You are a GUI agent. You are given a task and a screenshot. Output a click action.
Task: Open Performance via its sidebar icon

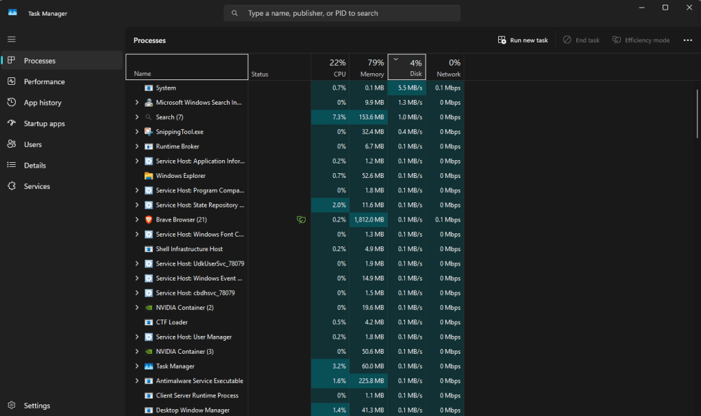[12, 81]
